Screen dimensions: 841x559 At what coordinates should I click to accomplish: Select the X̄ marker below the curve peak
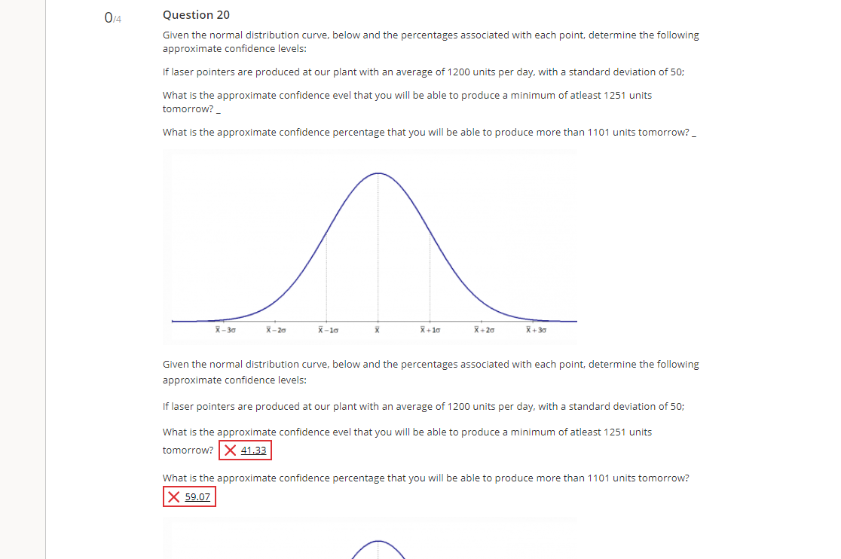pyautogui.click(x=377, y=329)
